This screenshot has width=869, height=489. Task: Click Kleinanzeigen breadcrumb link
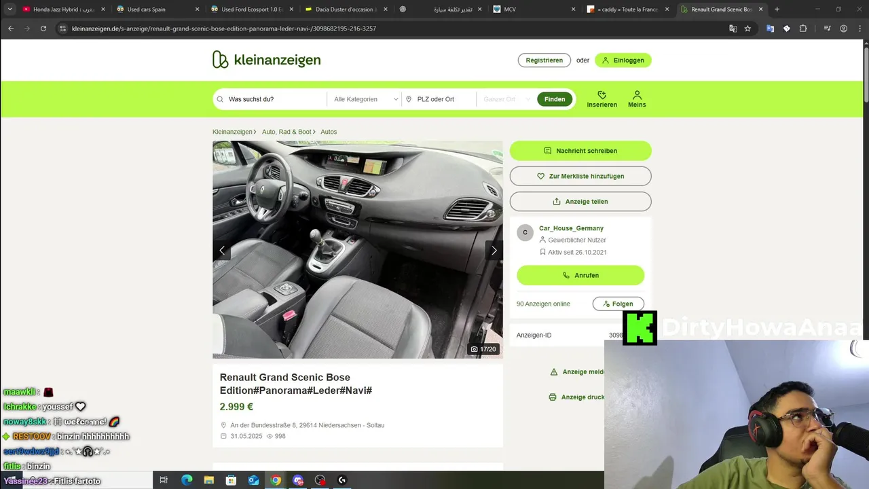tap(232, 132)
